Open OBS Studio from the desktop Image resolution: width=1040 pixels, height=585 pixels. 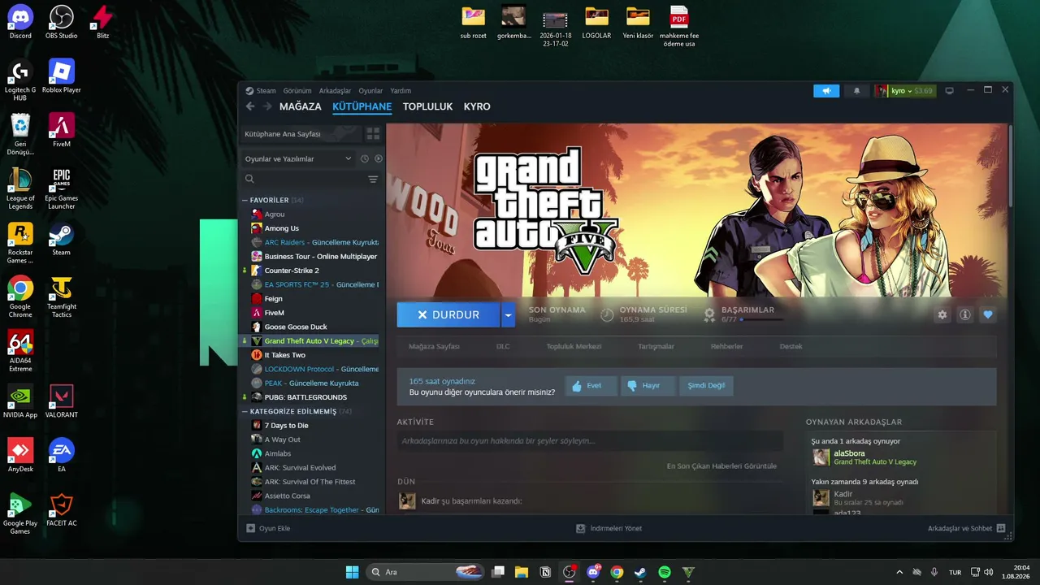coord(62,22)
